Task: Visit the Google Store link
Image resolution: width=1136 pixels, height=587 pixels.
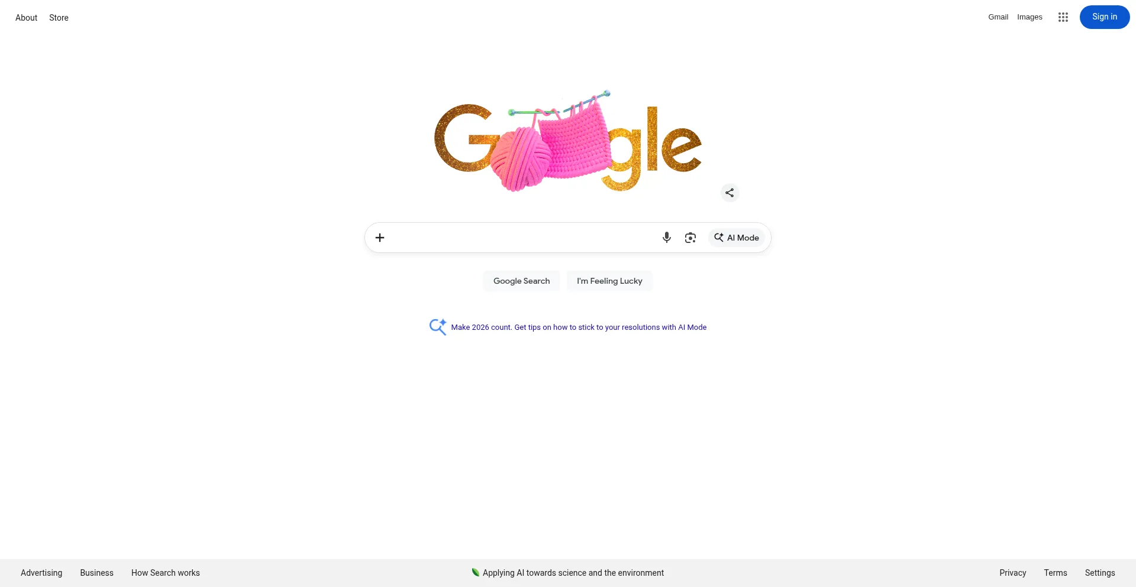Action: click(59, 18)
